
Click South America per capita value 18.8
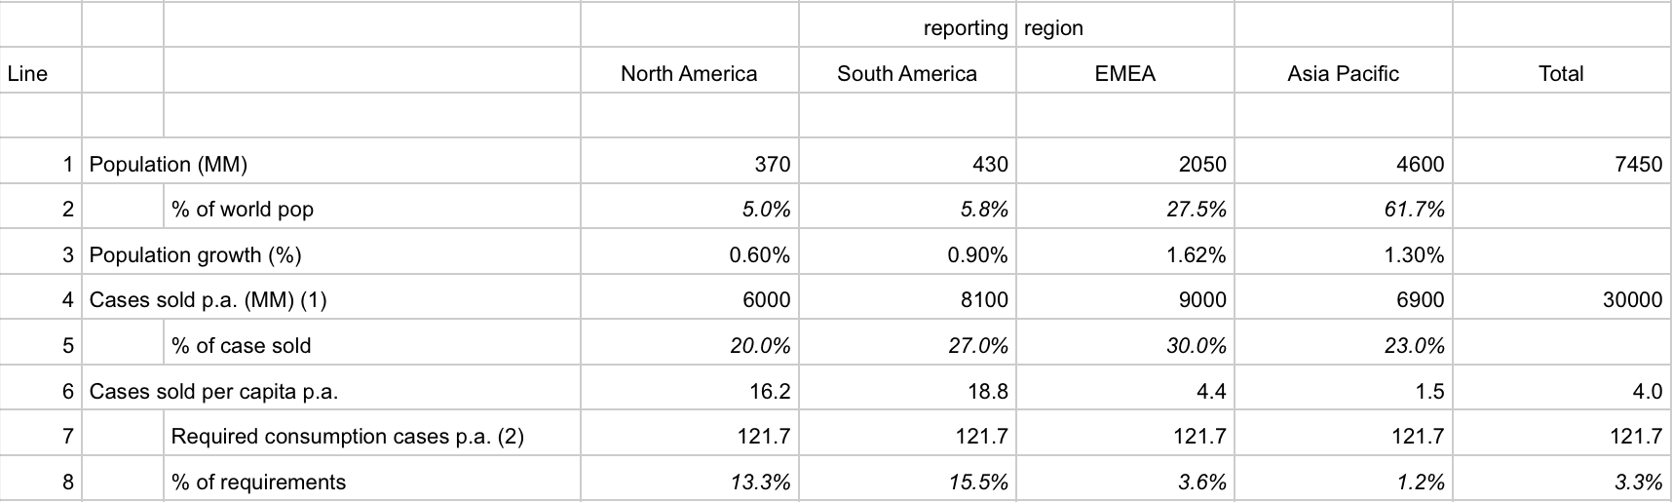[987, 391]
